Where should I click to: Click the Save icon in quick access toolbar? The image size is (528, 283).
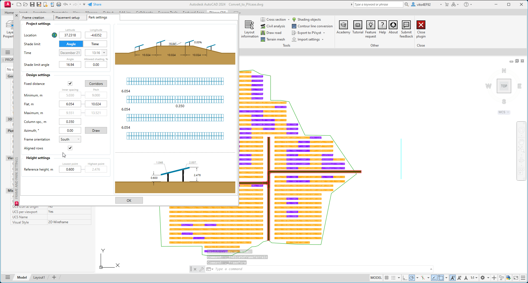pos(32,4)
